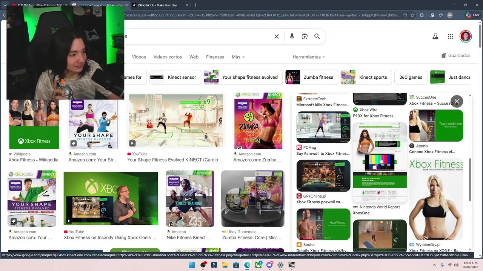This screenshot has width=483, height=271.
Task: Open GRYOnline.pl Xbox Fitness result
Action: point(323,176)
